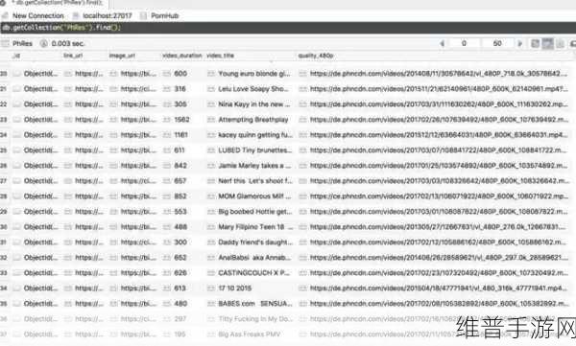
Task: Click the 0.003 sec. execution time
Action: tap(68, 44)
